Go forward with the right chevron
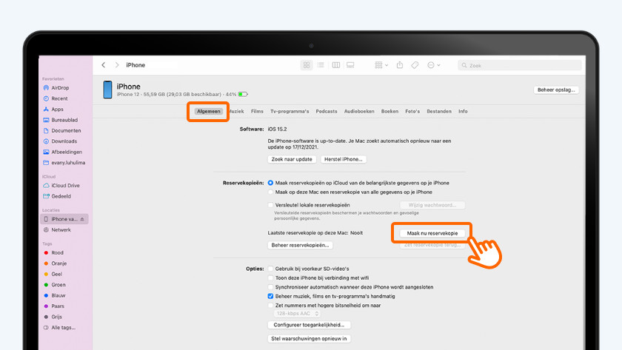Screen dimensions: 622x350 pyautogui.click(x=117, y=65)
